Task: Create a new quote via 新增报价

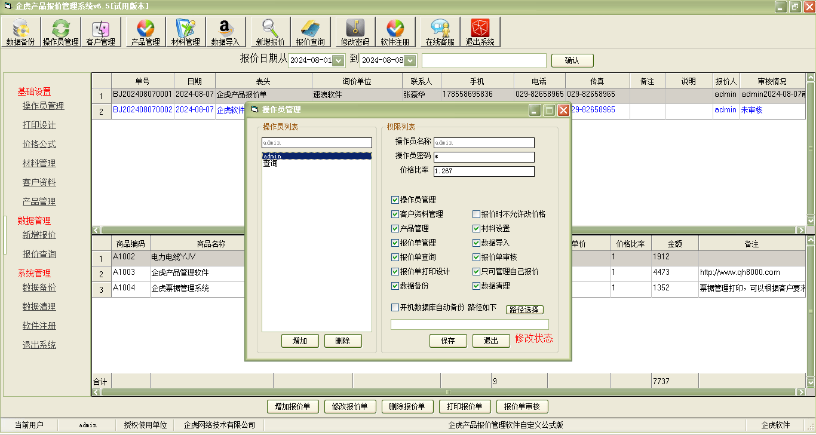Action: coord(269,31)
